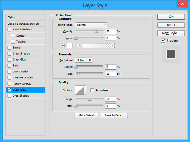Enable the Bevel & Emboss checkbox
This screenshot has width=190, height=142.
[9, 30]
